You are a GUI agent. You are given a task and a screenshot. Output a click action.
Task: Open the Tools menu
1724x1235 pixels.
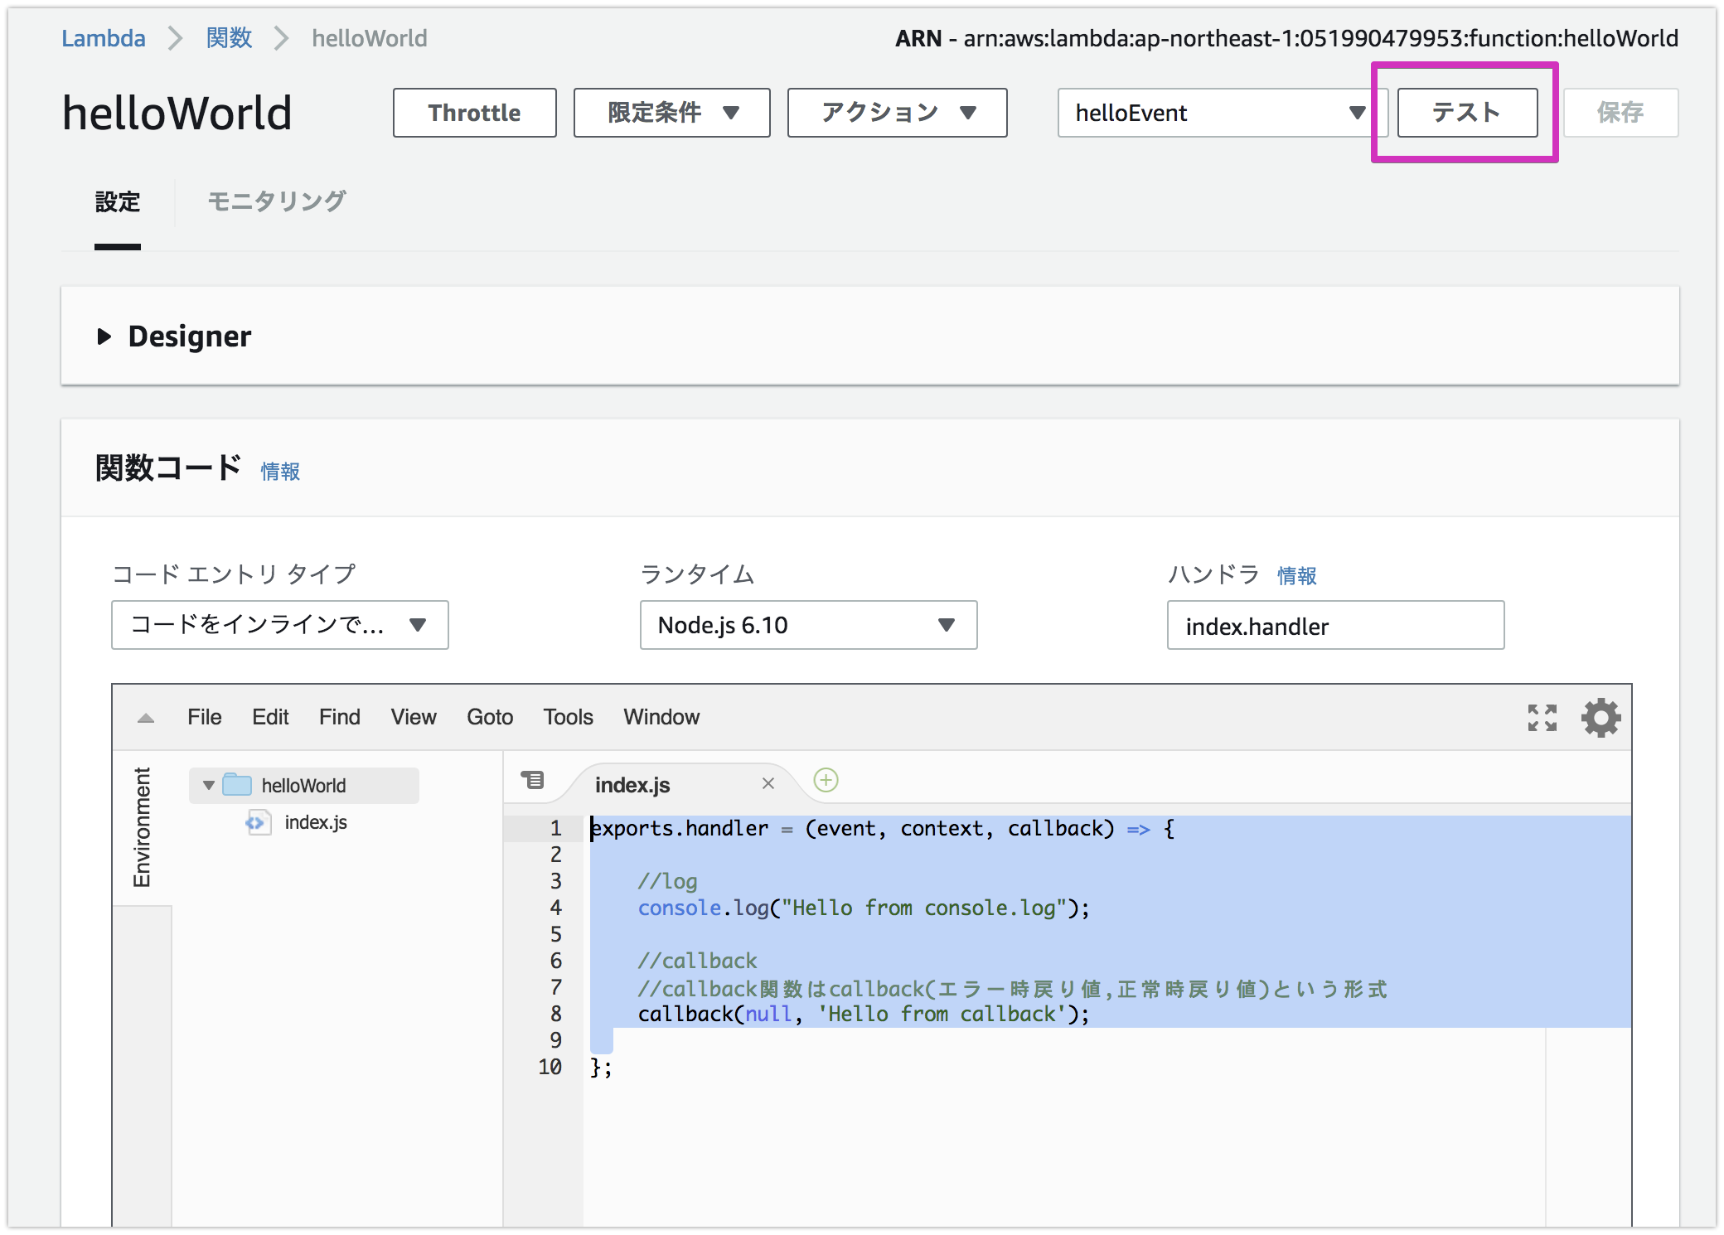tap(567, 717)
